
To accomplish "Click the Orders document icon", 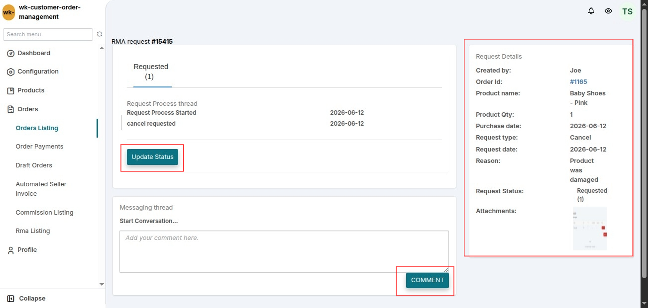I will pyautogui.click(x=10, y=109).
